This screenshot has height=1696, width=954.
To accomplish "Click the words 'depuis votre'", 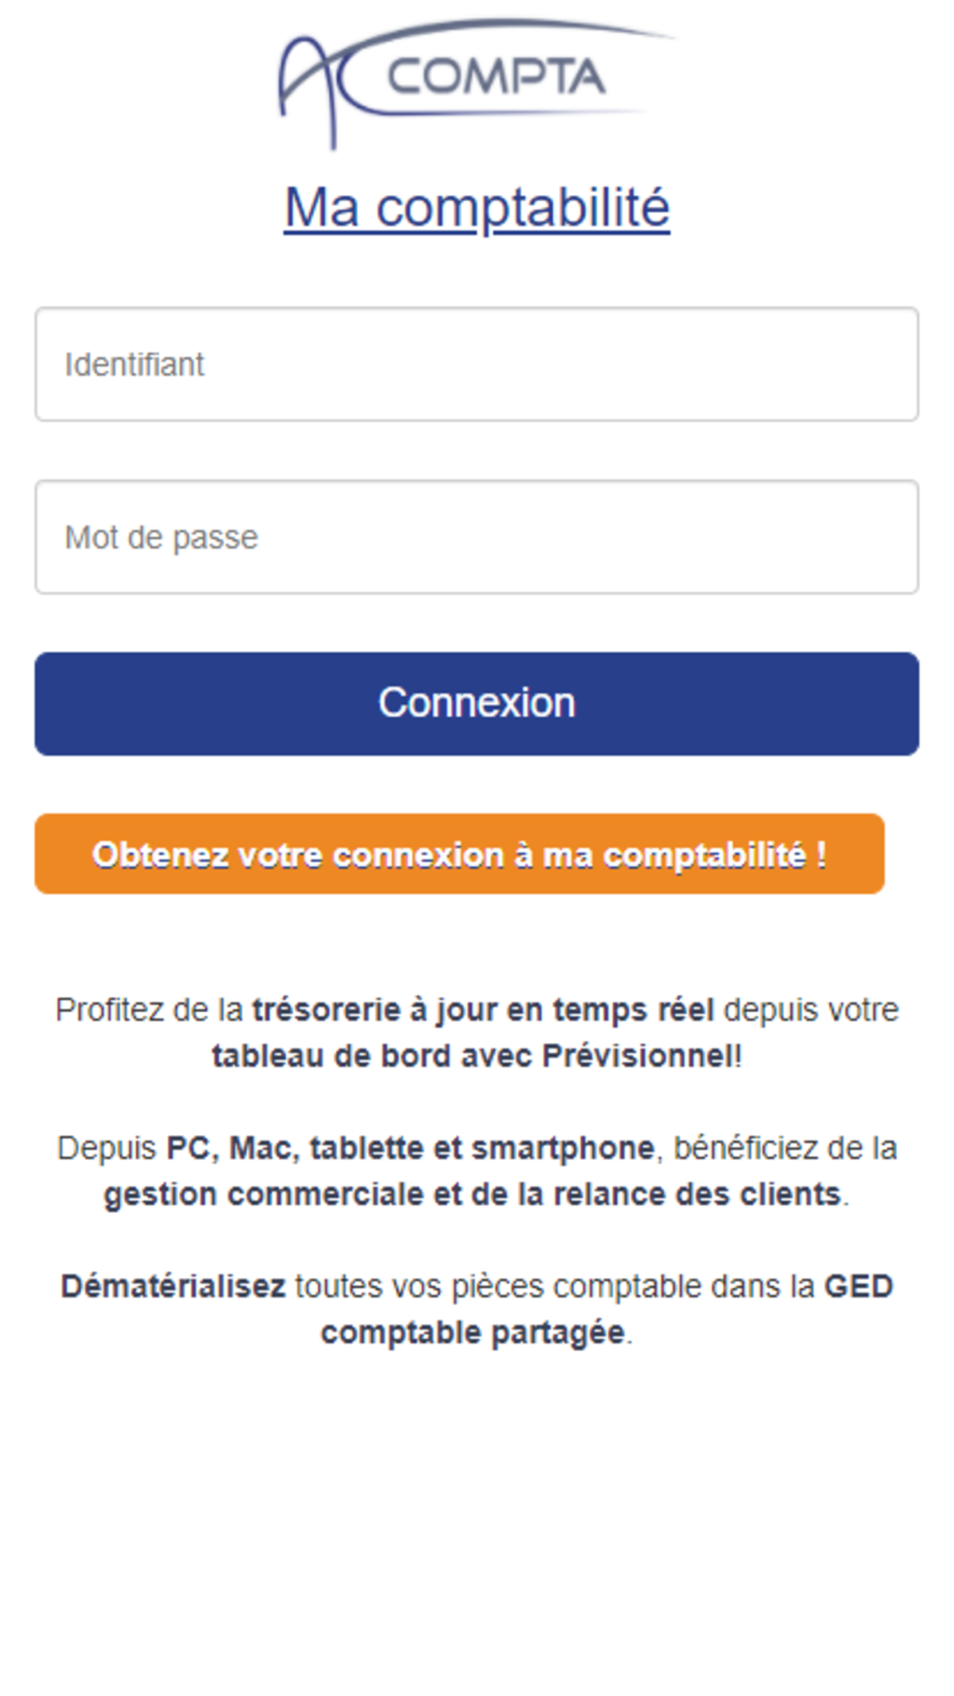I will click(811, 1009).
